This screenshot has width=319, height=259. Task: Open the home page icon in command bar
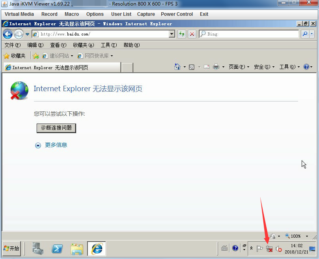click(x=177, y=67)
